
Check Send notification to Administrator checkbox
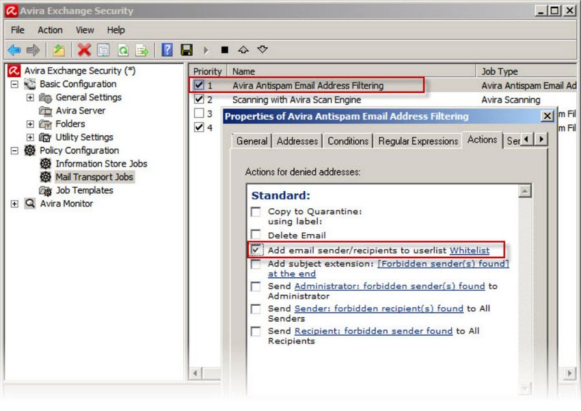point(256,287)
